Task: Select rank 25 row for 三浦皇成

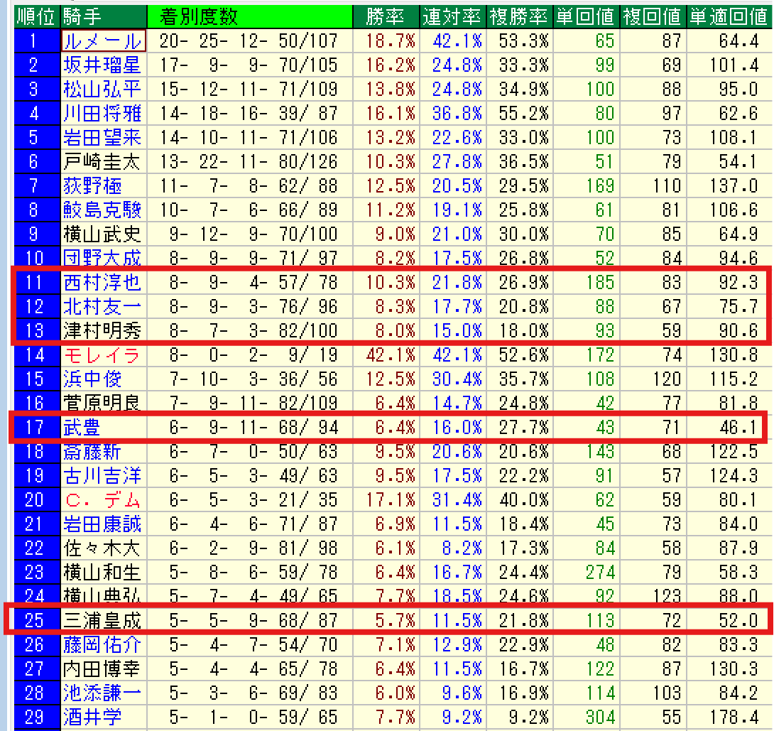Action: [34, 621]
